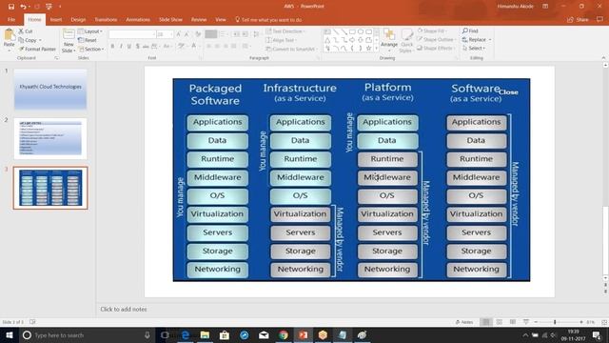Collapse the ribbon with the chevron
This screenshot has width=609, height=343.
coord(603,58)
